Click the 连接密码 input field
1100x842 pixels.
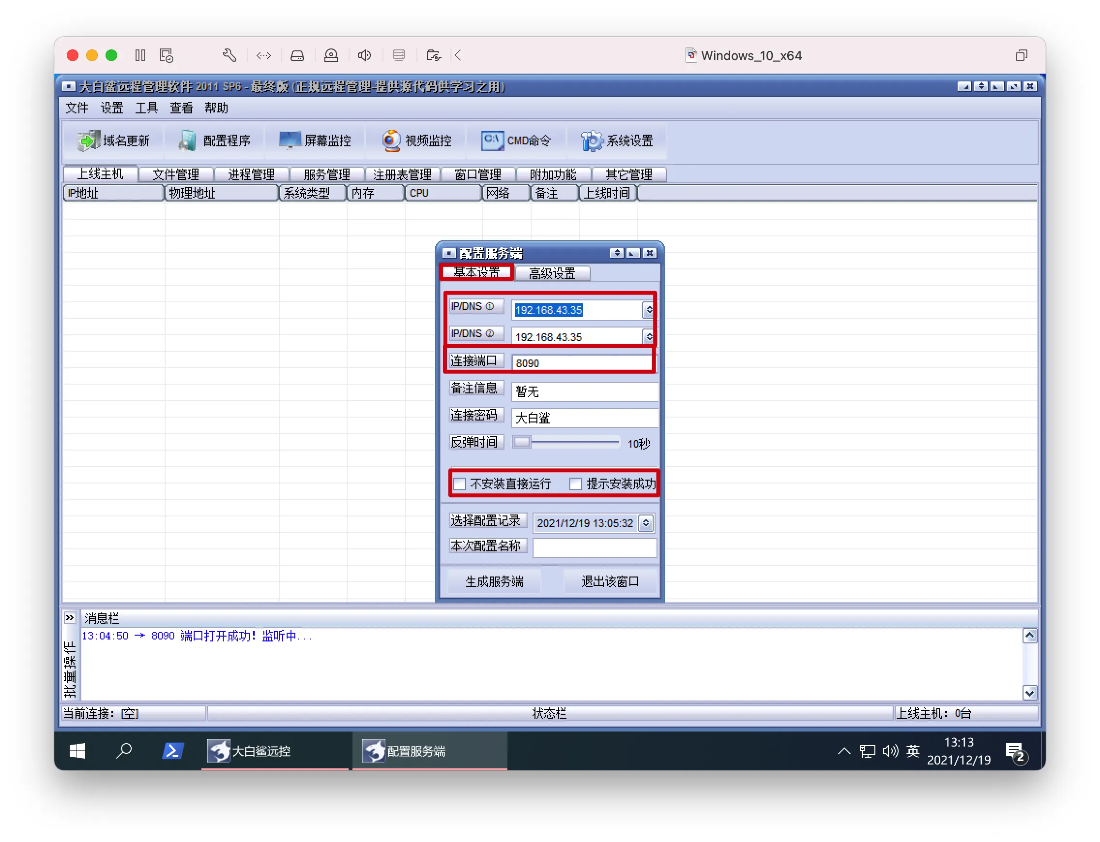tap(584, 418)
